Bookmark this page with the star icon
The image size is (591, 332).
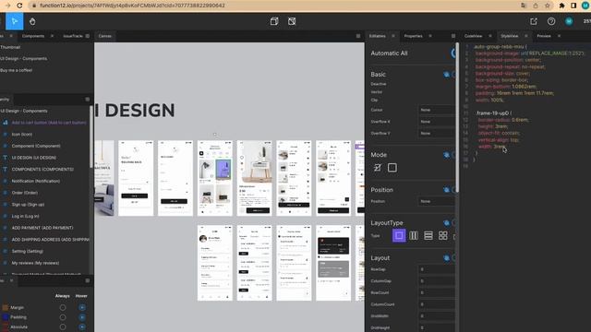pos(548,6)
